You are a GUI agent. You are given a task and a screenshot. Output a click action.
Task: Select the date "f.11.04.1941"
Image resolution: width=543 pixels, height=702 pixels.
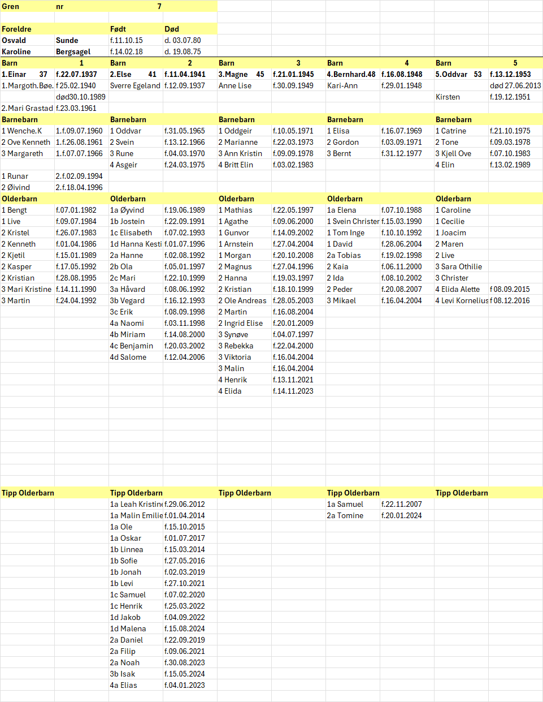[x=190, y=74]
